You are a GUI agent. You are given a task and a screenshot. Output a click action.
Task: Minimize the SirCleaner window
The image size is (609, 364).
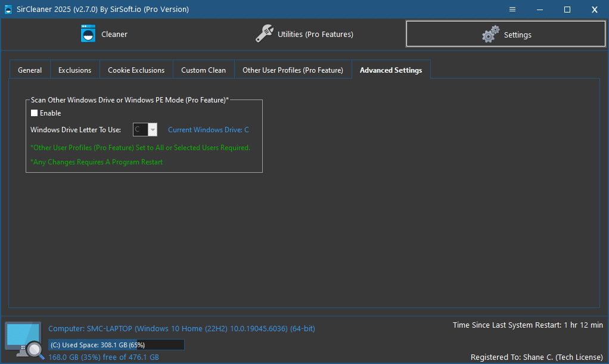click(540, 10)
